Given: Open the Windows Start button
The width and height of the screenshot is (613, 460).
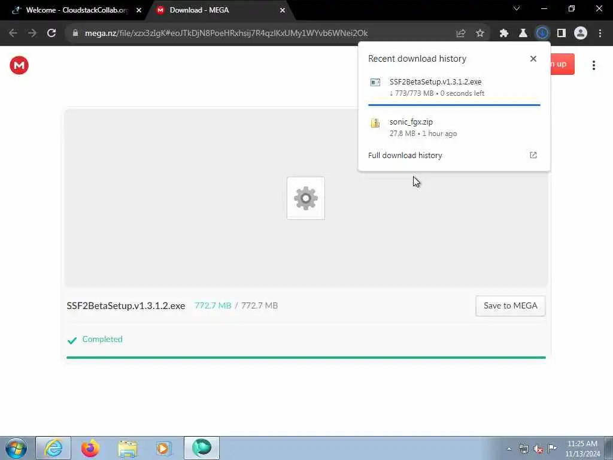Looking at the screenshot, I should click(x=16, y=448).
